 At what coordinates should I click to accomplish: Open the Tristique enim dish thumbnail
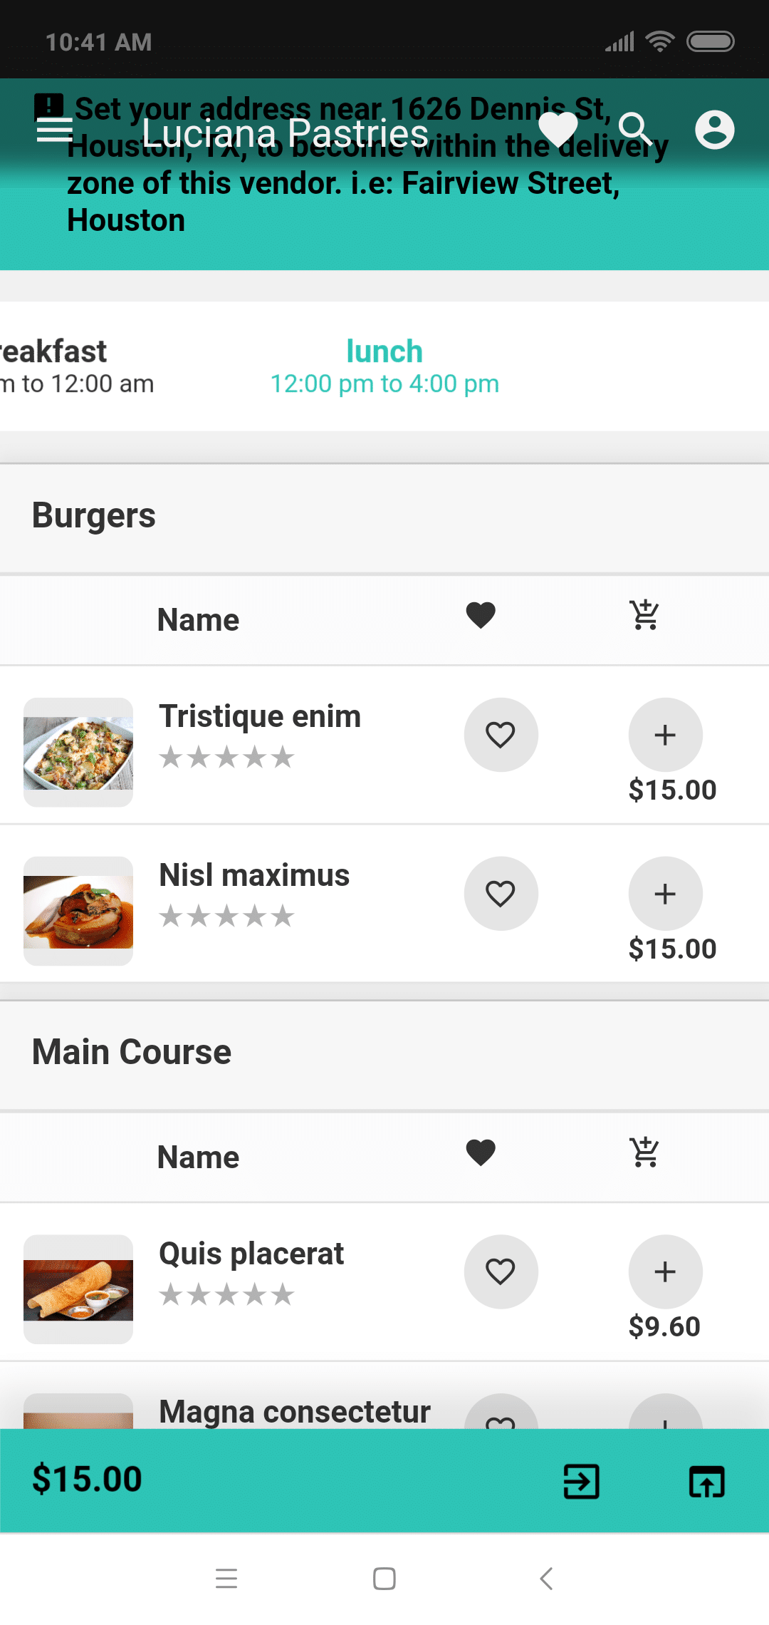78,752
